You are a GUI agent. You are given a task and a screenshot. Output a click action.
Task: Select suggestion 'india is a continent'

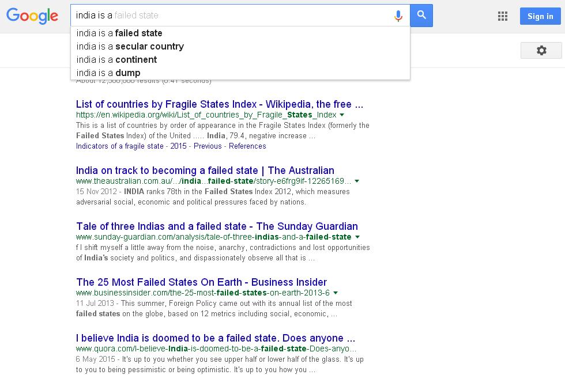point(240,60)
